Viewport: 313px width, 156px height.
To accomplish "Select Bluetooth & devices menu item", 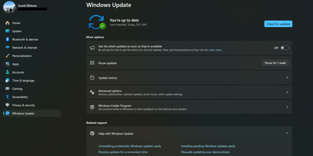I will (25, 40).
